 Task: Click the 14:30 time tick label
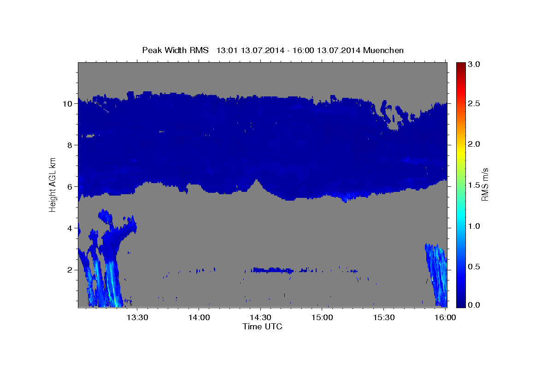260,317
